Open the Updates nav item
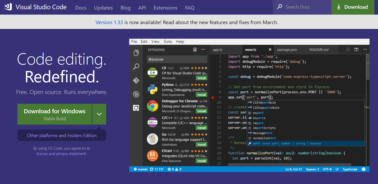Viewport: 378px width, 184px height. pyautogui.click(x=103, y=8)
